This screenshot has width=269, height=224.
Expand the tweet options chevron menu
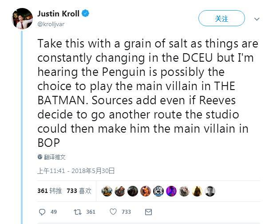[257, 19]
